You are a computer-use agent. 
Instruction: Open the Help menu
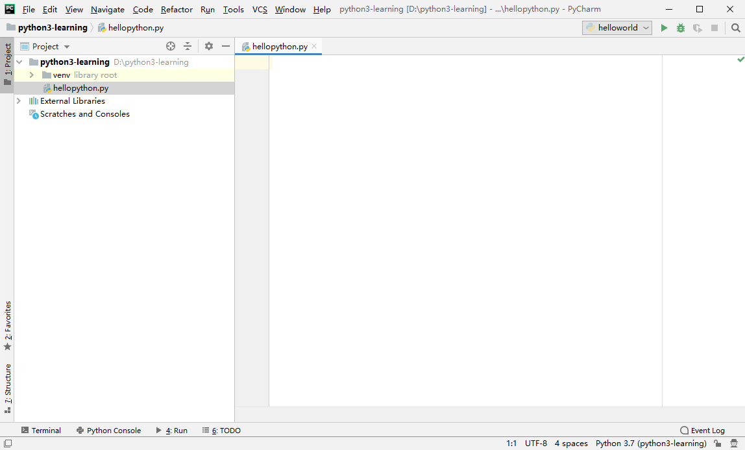point(322,10)
